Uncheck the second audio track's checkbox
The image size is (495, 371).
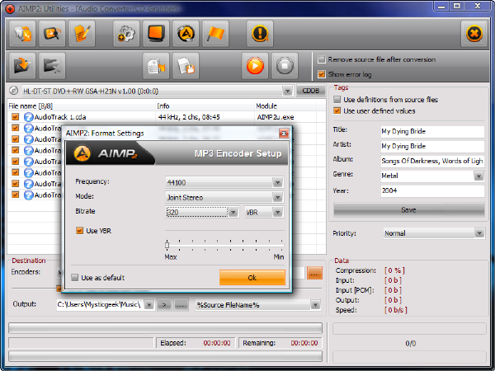coord(15,128)
